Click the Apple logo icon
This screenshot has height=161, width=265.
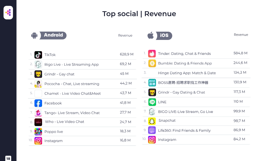[x=150, y=35]
